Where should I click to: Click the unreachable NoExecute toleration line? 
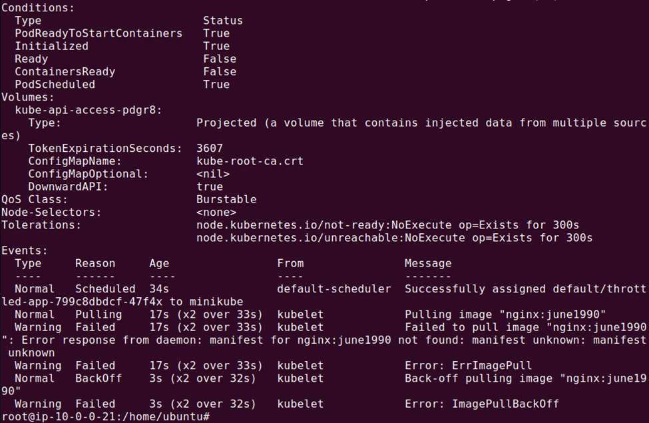coord(394,238)
